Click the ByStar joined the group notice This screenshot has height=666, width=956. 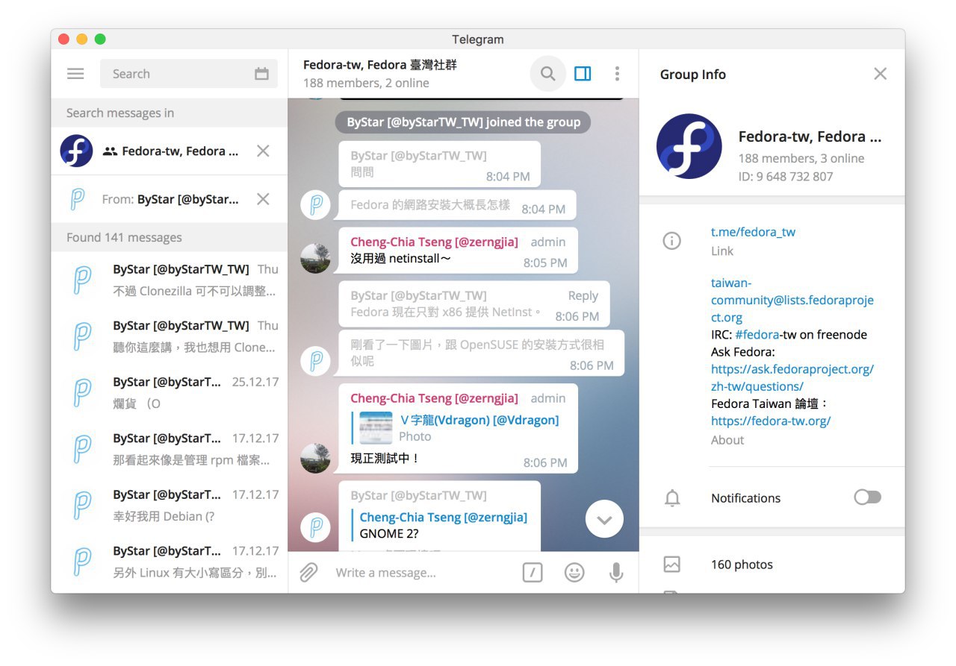coord(463,122)
